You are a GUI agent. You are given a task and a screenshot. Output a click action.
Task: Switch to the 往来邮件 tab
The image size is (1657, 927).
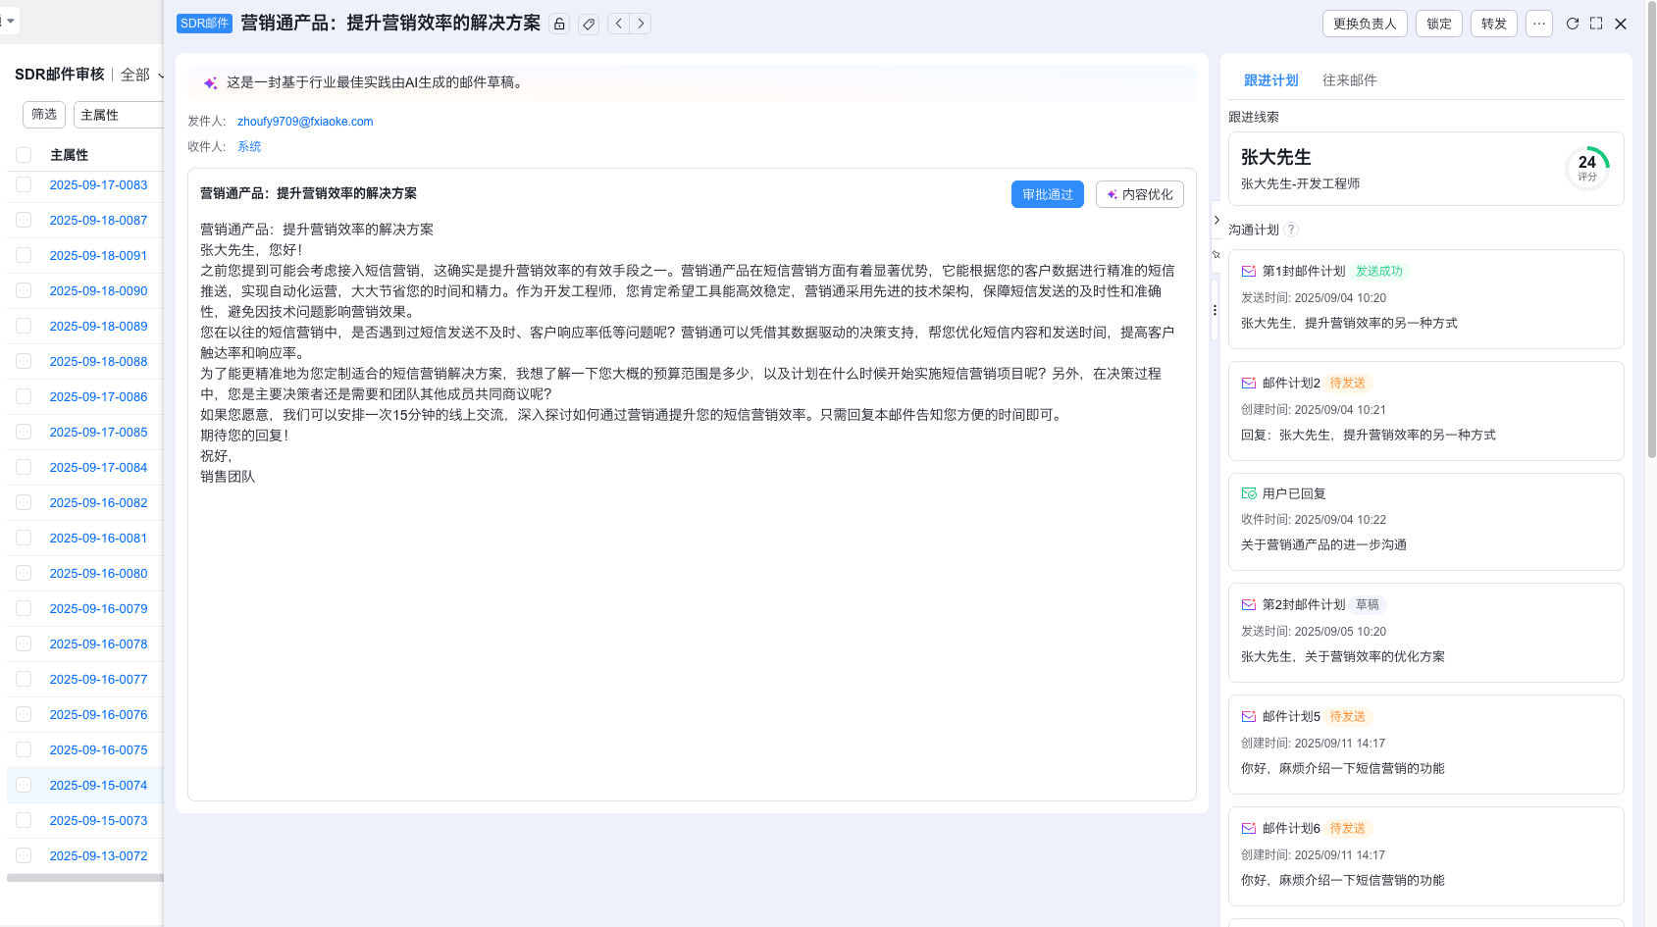click(1349, 80)
